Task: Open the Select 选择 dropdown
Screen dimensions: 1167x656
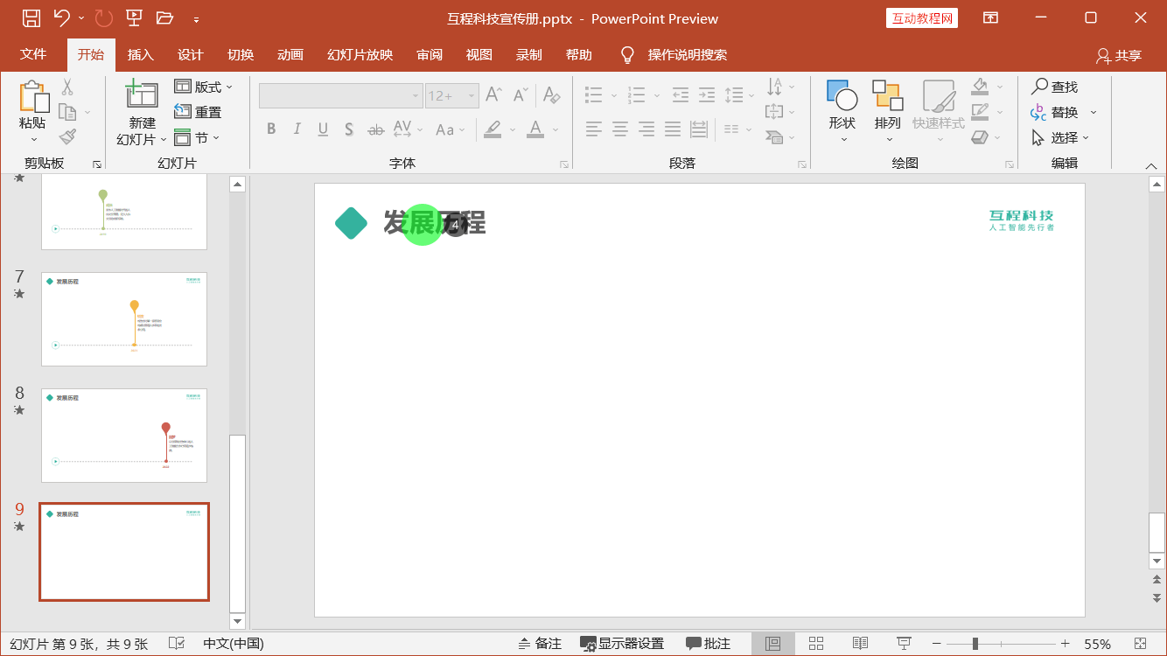Action: pos(1060,137)
